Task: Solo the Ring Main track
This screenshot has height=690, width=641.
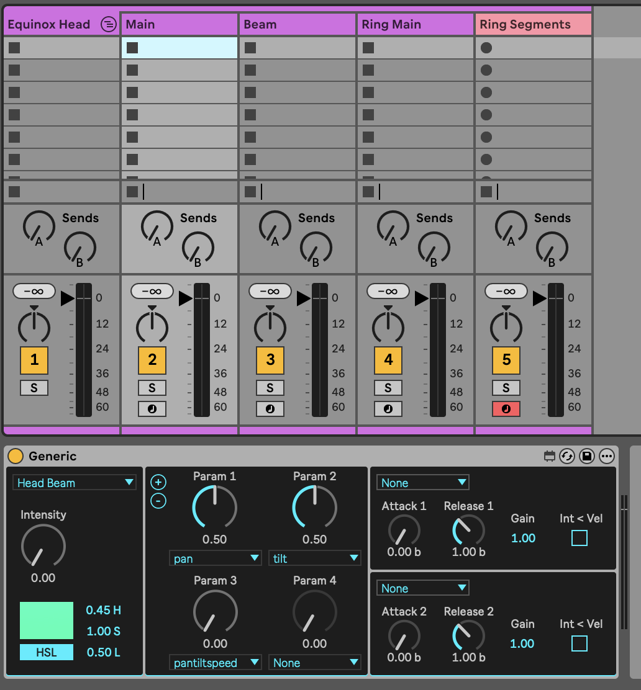Action: click(388, 388)
